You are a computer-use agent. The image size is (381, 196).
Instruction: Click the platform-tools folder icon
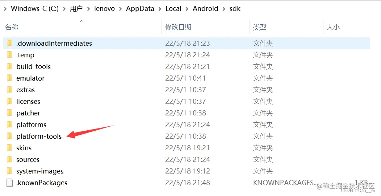pos(9,136)
